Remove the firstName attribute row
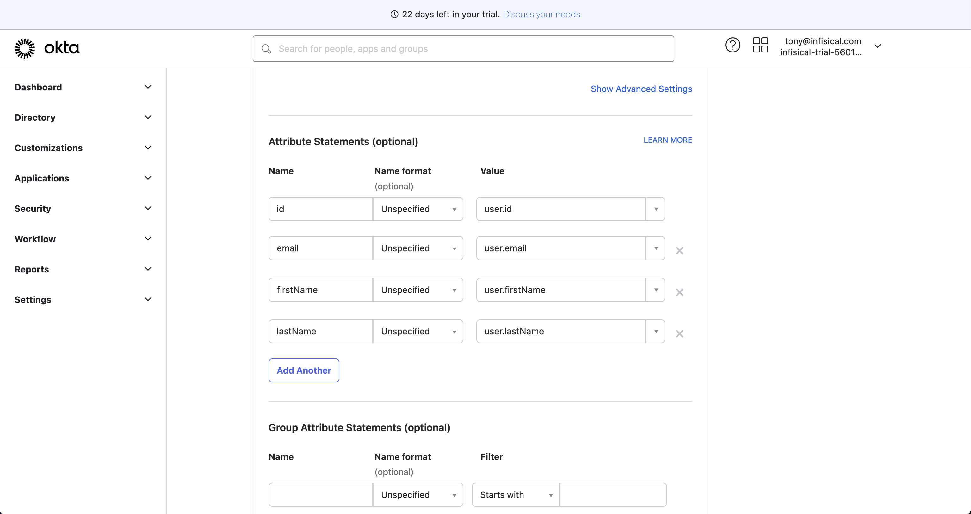Image resolution: width=971 pixels, height=514 pixels. point(679,292)
